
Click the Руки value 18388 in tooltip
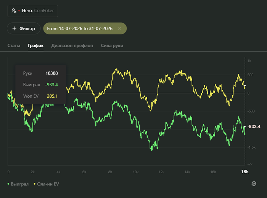click(x=51, y=73)
